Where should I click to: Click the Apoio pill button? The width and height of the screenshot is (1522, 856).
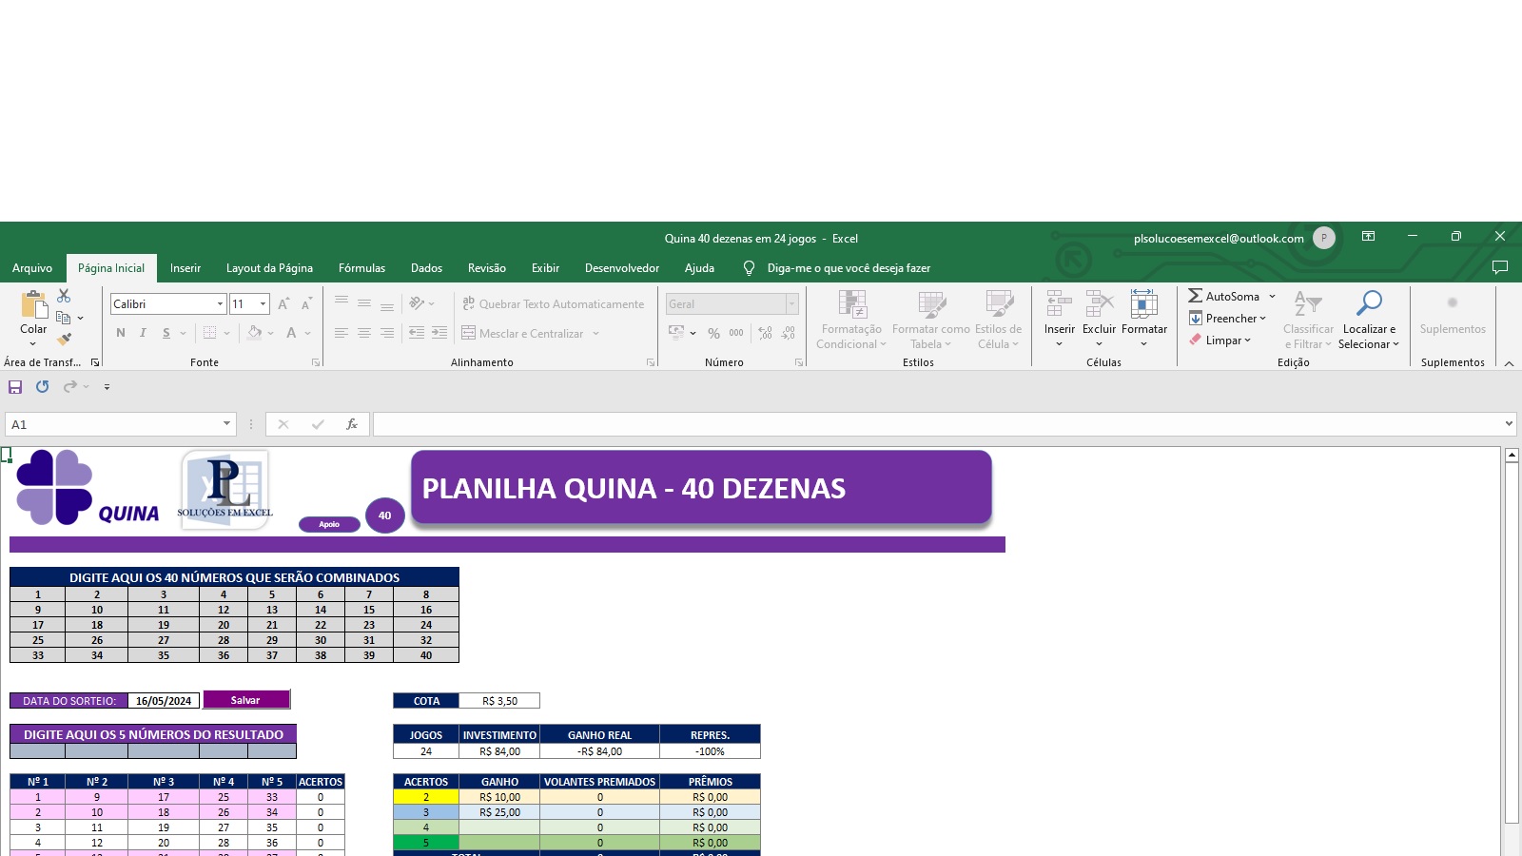329,524
